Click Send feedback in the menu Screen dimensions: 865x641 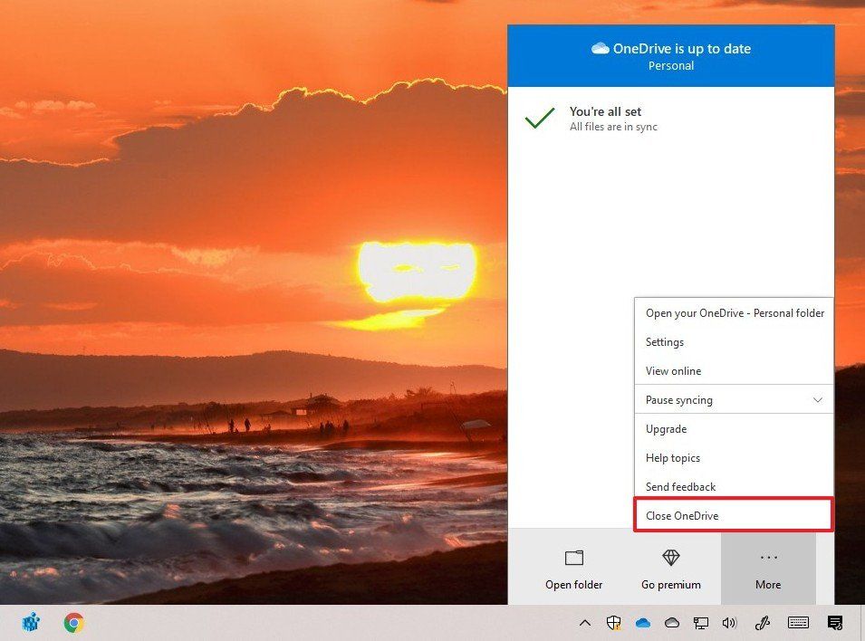click(680, 486)
